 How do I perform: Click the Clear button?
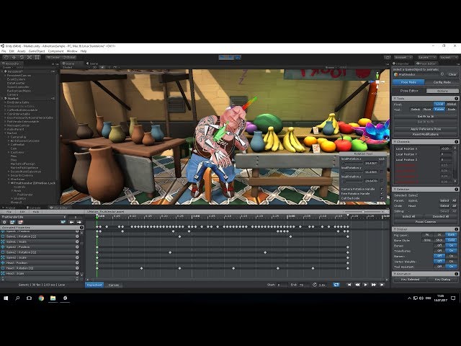tap(452, 74)
